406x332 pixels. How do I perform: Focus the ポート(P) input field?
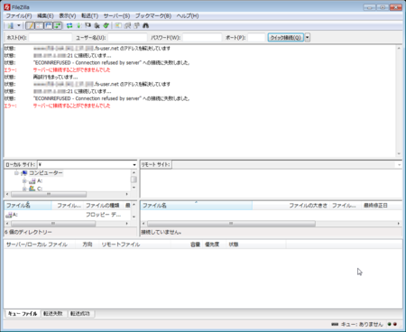pyautogui.click(x=256, y=37)
